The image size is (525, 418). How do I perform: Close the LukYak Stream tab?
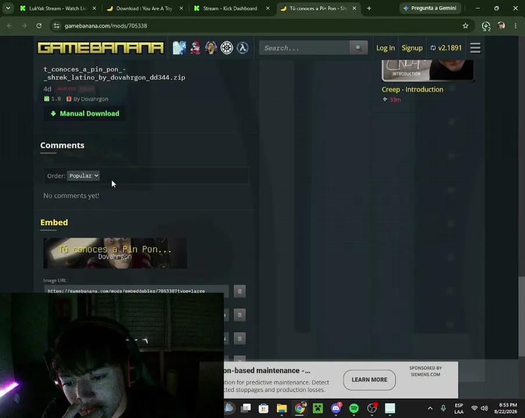point(94,8)
